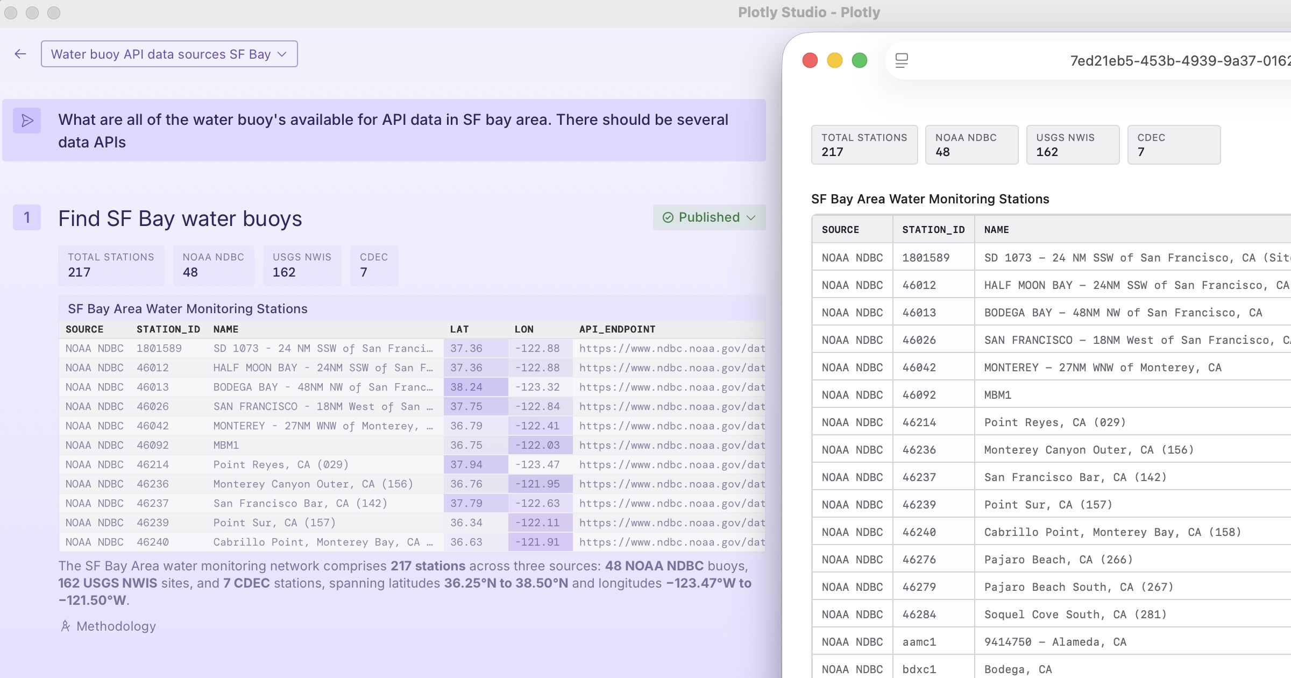The height and width of the screenshot is (678, 1291).
Task: Click the Find SF Bay water buoys heading
Action: point(180,218)
